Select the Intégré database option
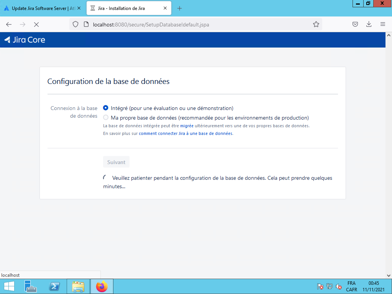Viewport: 392px width, 294px height. [106, 108]
